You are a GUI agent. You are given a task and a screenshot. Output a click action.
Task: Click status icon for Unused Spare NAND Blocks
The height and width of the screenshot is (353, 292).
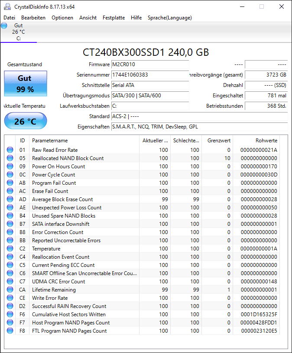click(10, 215)
